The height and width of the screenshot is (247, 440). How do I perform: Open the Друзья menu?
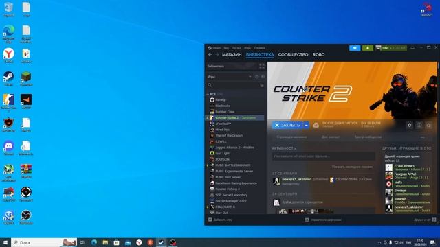(x=236, y=48)
